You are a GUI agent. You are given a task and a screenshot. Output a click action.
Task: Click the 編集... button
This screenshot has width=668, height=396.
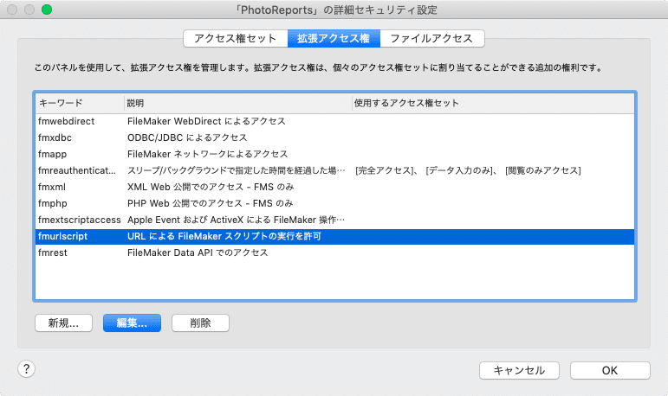[x=132, y=323]
